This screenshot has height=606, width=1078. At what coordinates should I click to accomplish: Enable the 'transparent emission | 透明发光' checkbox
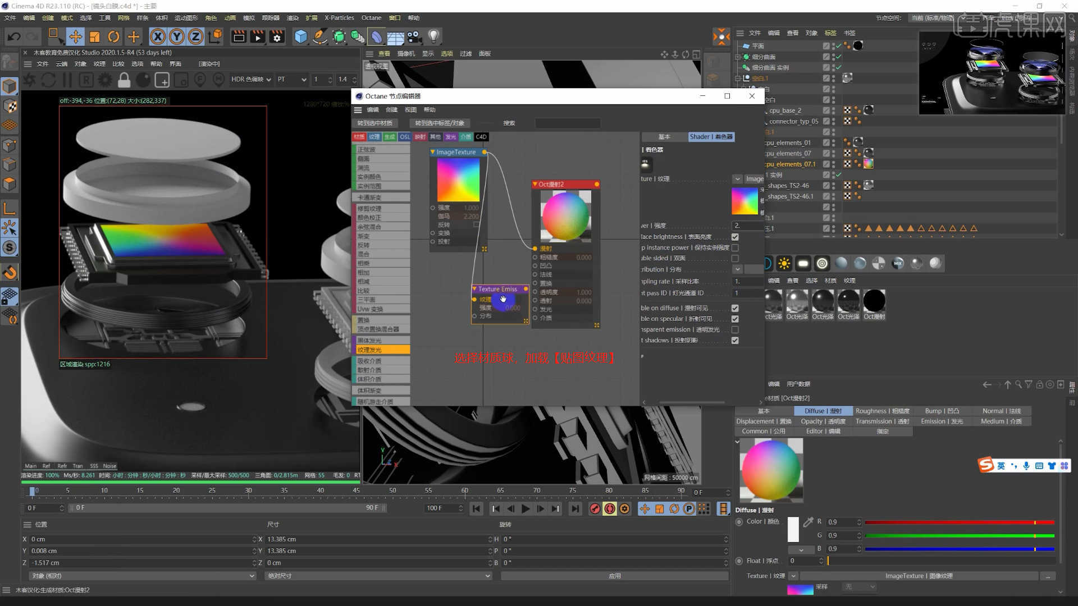[x=735, y=329]
